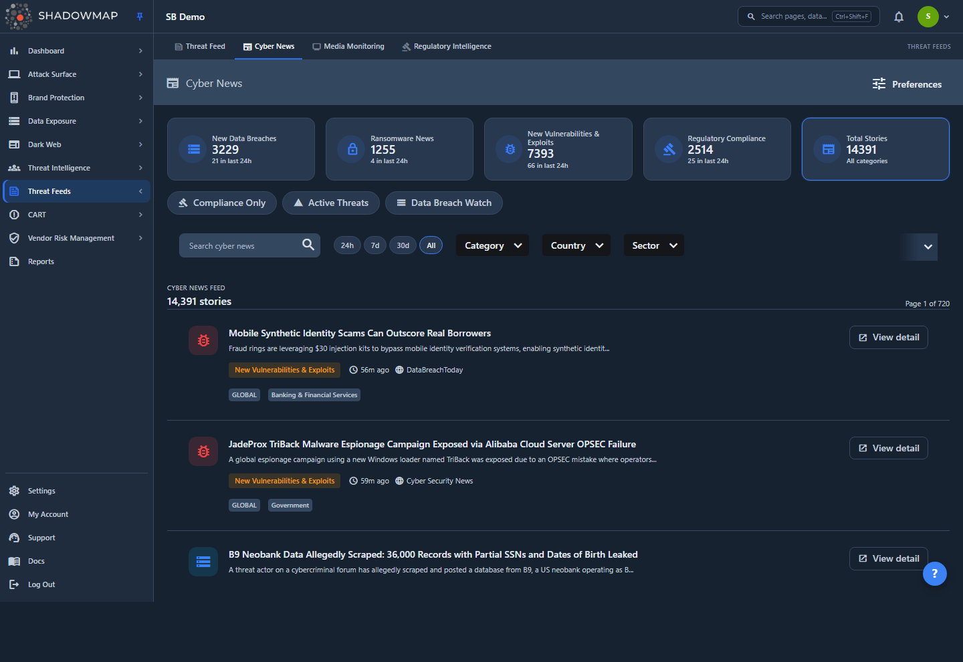Click the Preferences sliders icon

(879, 84)
